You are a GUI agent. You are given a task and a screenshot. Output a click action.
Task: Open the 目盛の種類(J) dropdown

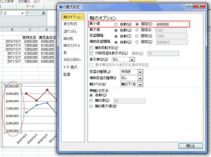(140, 72)
